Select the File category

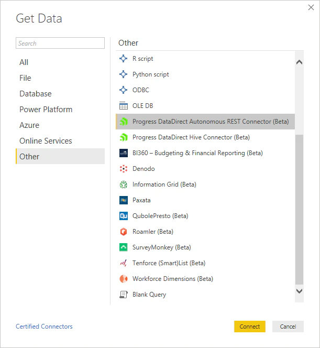(x=60, y=78)
